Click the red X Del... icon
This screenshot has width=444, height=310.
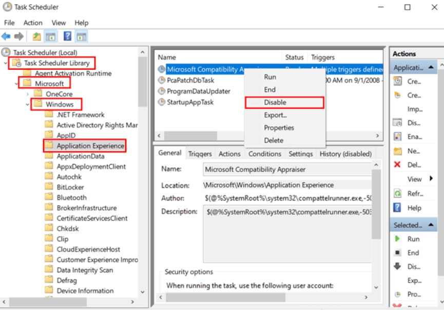click(397, 164)
